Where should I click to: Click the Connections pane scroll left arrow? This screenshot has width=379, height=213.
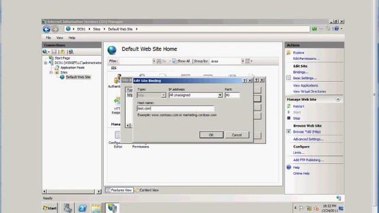click(44, 192)
